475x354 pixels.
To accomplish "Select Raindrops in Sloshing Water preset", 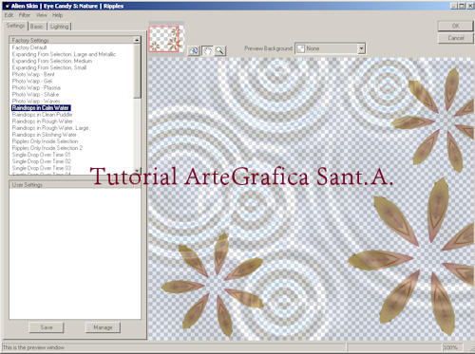I will point(45,135).
